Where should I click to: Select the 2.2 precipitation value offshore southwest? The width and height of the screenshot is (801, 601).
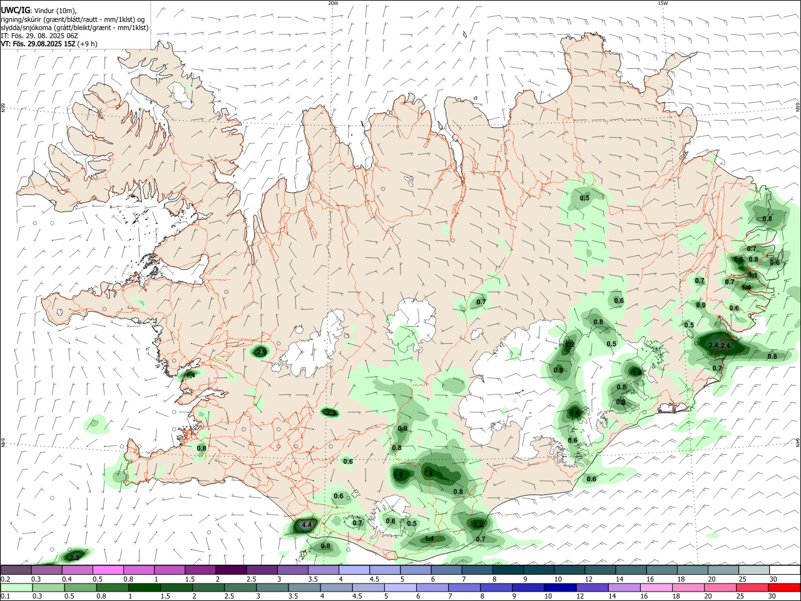(x=74, y=557)
